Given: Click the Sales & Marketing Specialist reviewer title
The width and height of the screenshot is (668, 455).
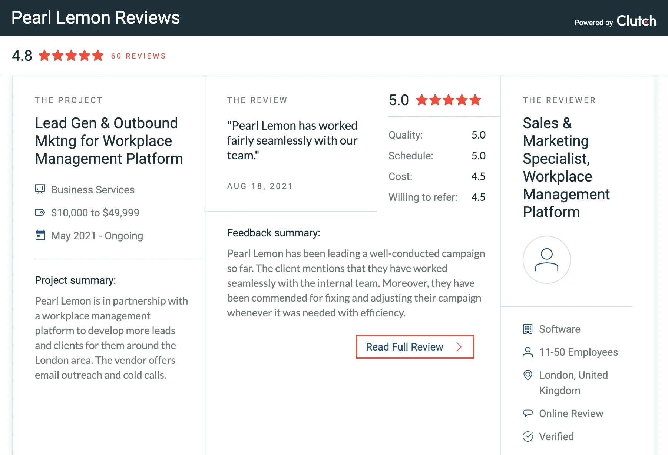Looking at the screenshot, I should click(x=566, y=167).
